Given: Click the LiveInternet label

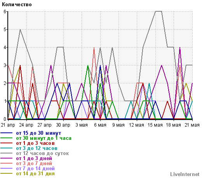Looking at the screenshot, I should [x=185, y=174].
